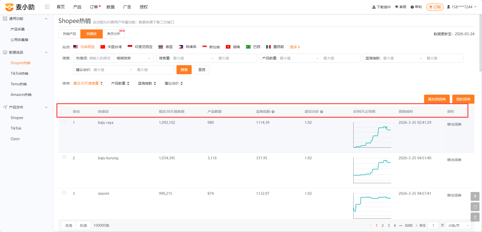Click the 订购 subscribe button
The image size is (482, 232).
click(x=435, y=7)
